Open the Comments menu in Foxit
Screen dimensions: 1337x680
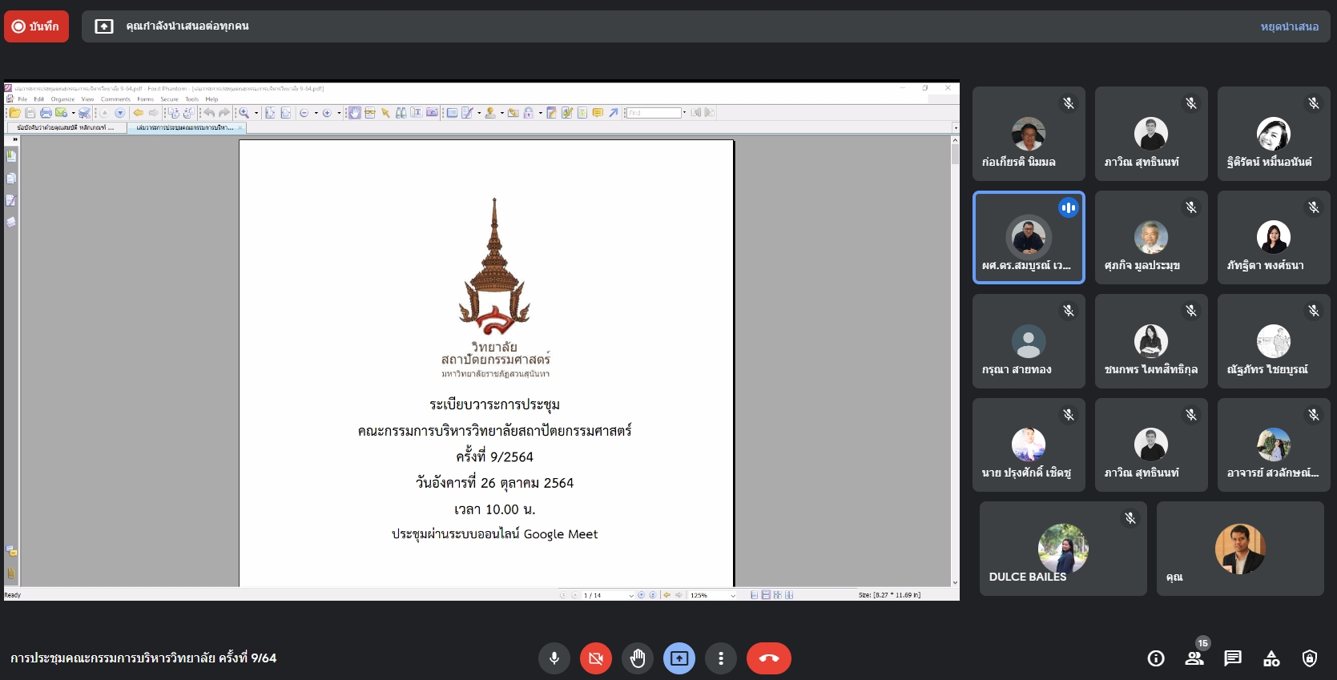pyautogui.click(x=115, y=99)
